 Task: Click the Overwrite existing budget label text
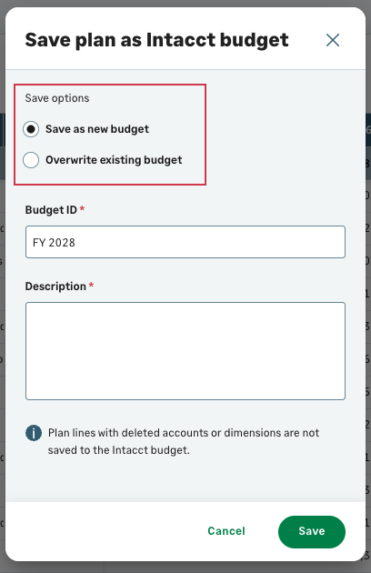[114, 160]
